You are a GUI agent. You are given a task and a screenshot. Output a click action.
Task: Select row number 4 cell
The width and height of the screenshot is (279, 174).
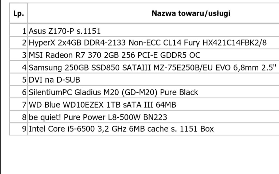24,68
